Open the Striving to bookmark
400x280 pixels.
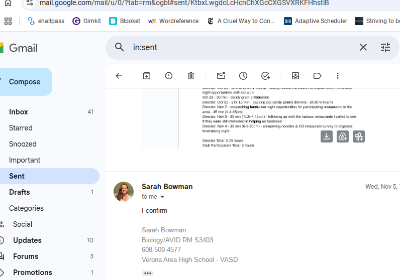377,21
